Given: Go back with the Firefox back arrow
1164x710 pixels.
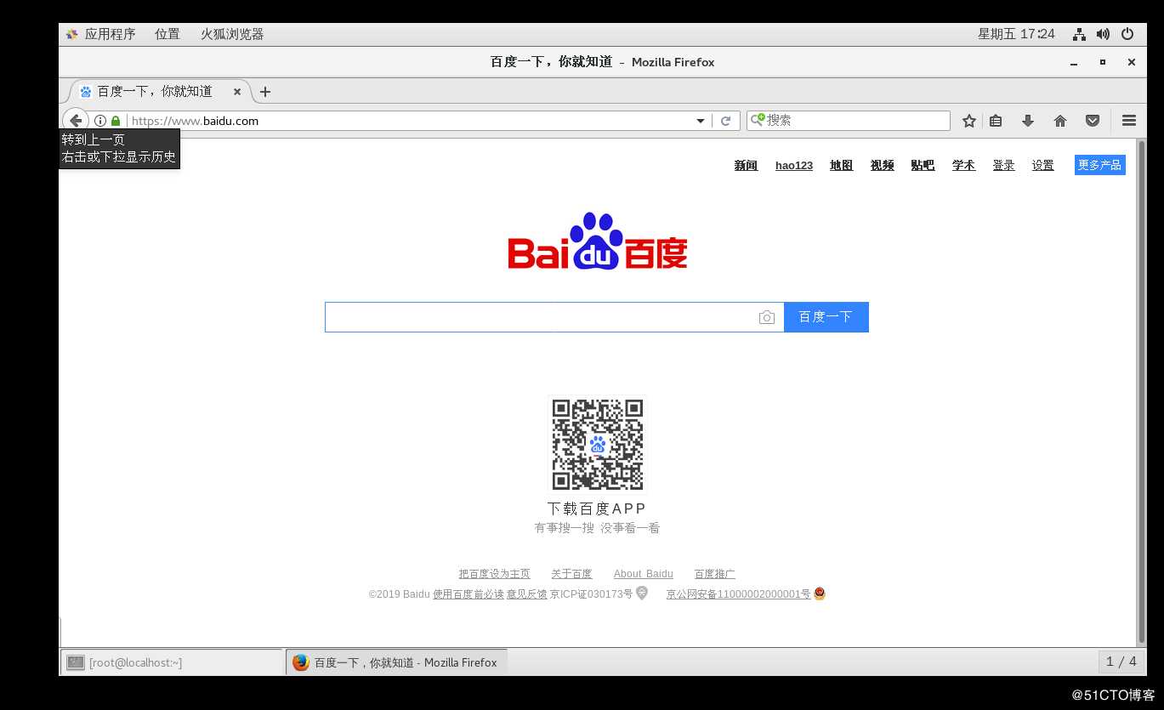Looking at the screenshot, I should (x=76, y=121).
